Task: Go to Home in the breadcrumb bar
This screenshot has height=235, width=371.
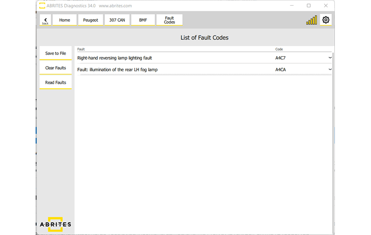Action: coord(64,20)
